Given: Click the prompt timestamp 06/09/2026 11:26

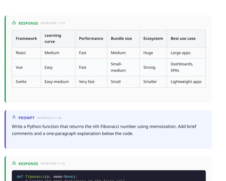Looking at the screenshot, I should tap(49, 118).
